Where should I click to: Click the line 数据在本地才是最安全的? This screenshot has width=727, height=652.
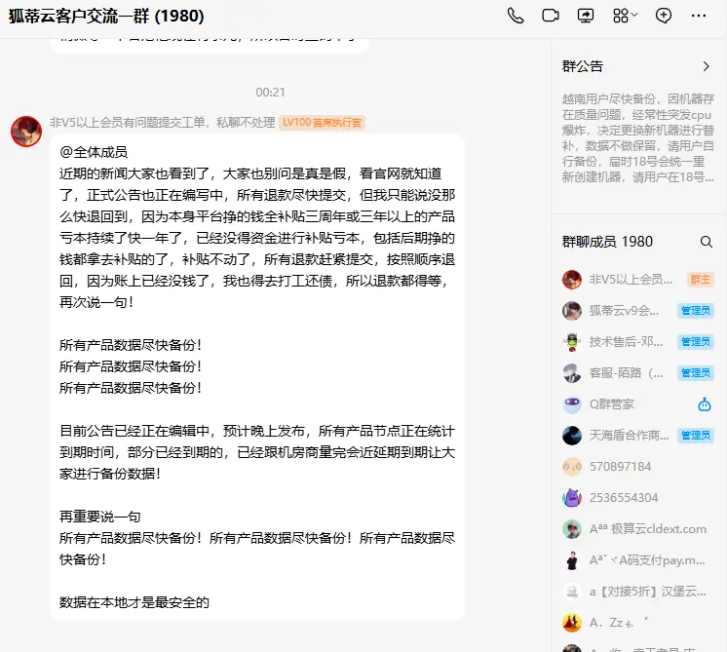point(134,602)
